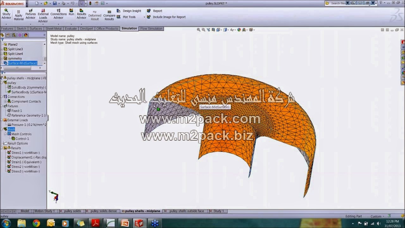Open External Loads Advisor
This screenshot has width=405, height=228.
tap(43, 16)
